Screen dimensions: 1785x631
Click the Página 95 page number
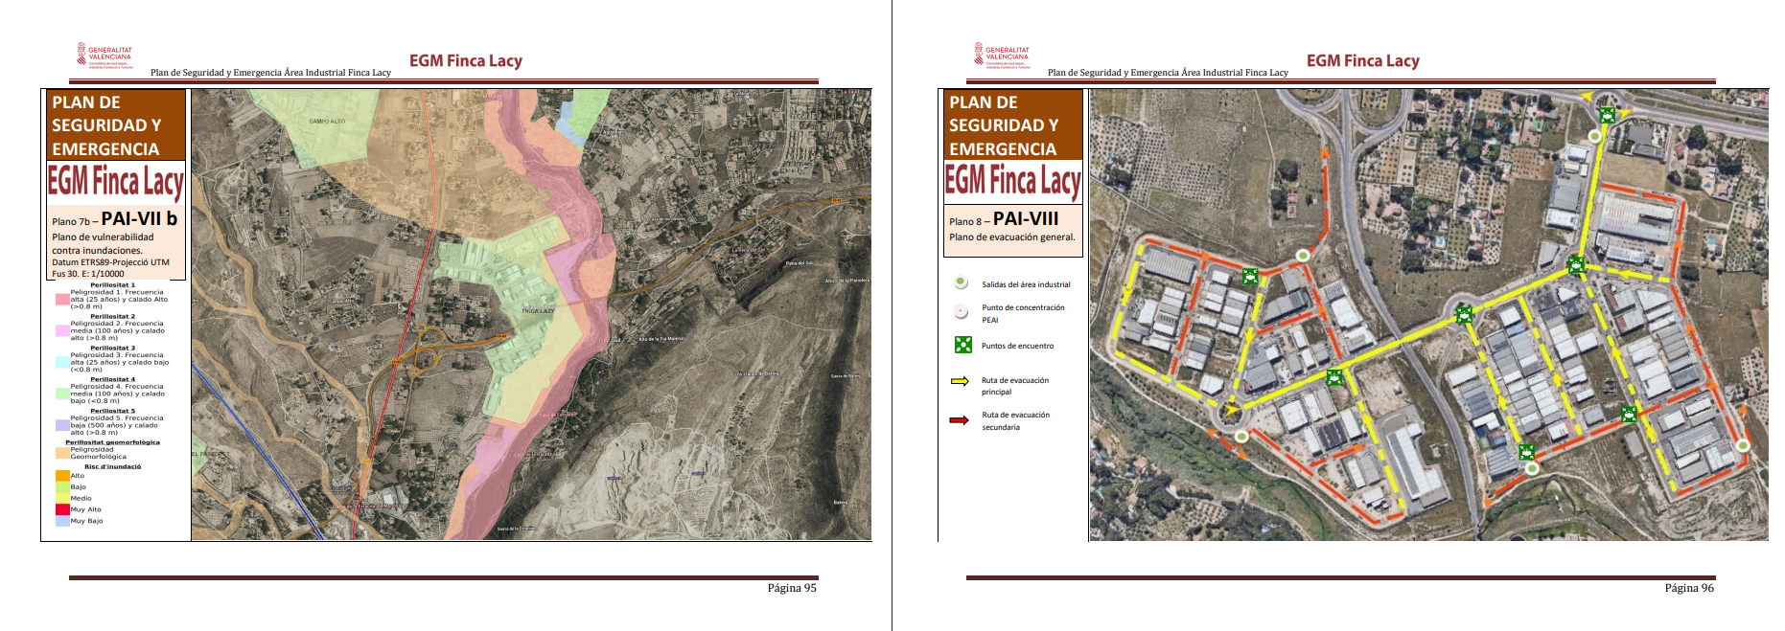tap(792, 588)
